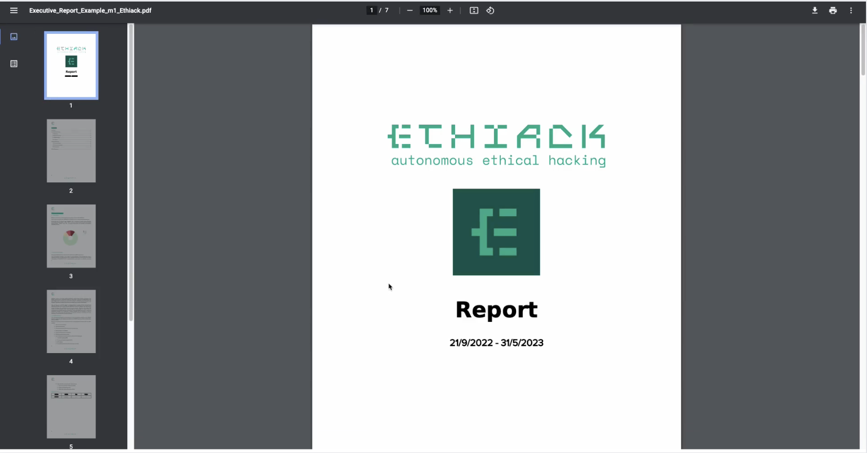The height and width of the screenshot is (453, 867).
Task: Open page 3 thumbnail with pie chart
Action: 71,236
